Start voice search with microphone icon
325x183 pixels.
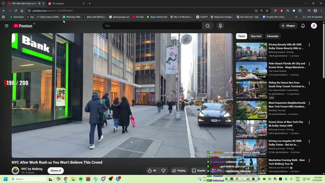[x=220, y=26]
